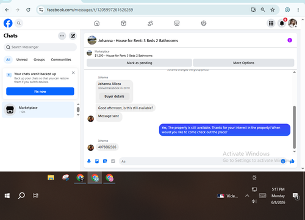Click conversation scroll up arrow

pos(294,72)
